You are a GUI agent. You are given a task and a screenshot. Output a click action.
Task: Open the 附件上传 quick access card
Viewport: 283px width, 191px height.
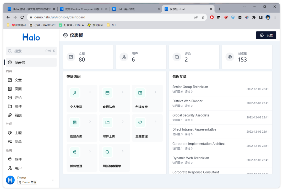pyautogui.click(x=115, y=128)
